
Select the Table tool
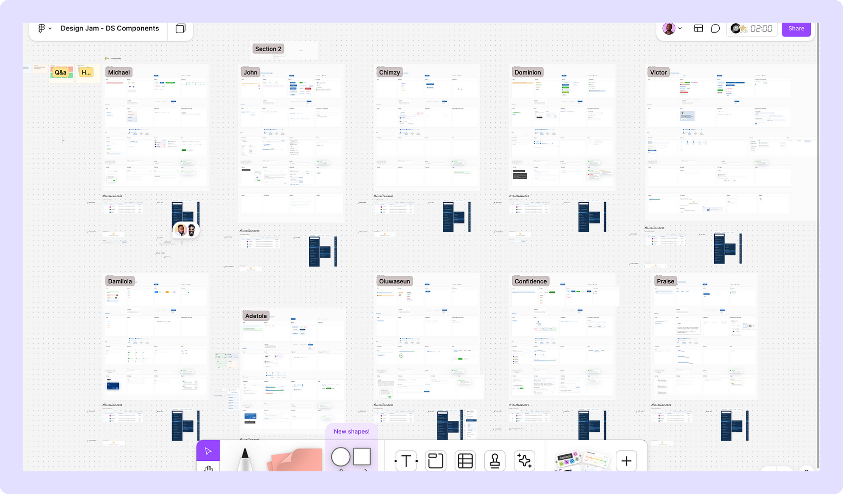(x=465, y=461)
